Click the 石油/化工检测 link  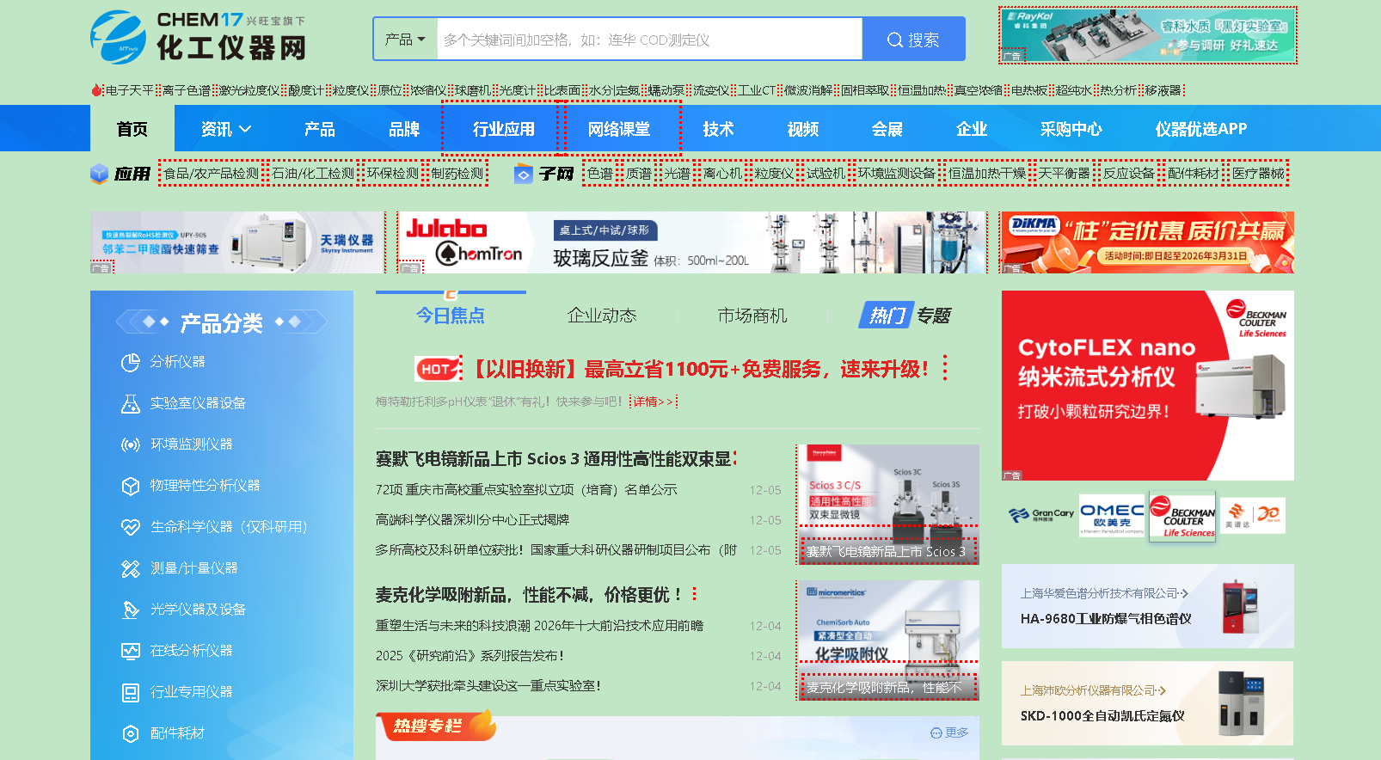click(x=313, y=174)
